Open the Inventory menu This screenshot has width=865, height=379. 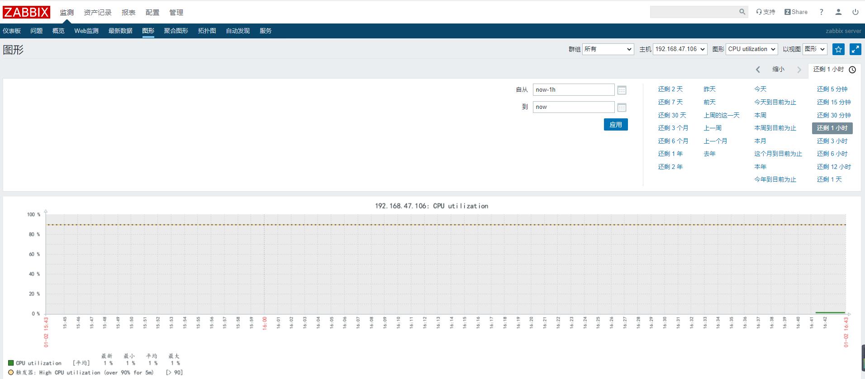pos(97,12)
